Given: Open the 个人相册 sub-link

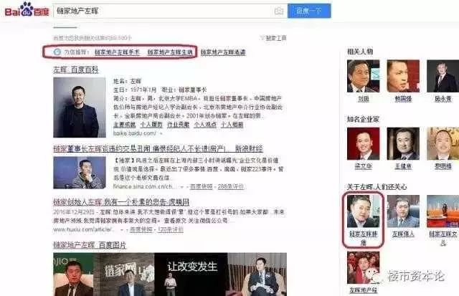Looking at the screenshot, I should pos(232,125).
